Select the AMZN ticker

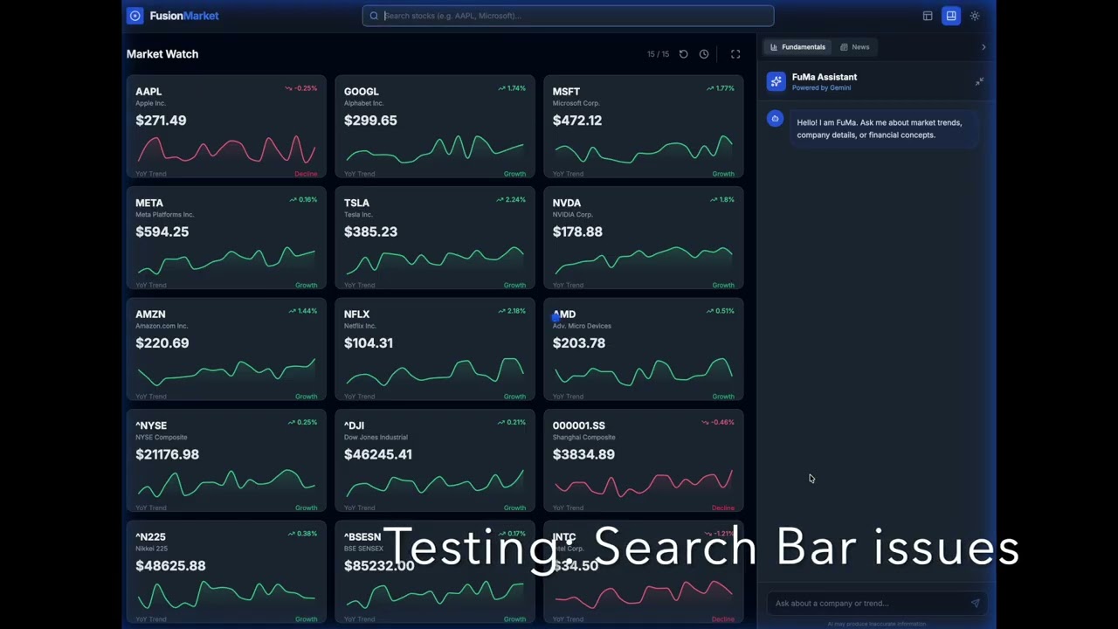(x=150, y=314)
